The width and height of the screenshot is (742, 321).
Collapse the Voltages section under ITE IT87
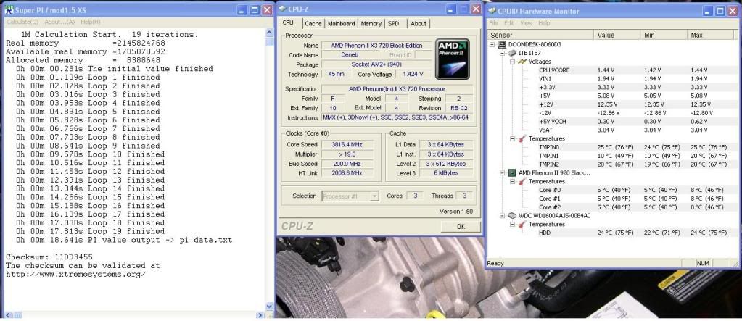(512, 62)
